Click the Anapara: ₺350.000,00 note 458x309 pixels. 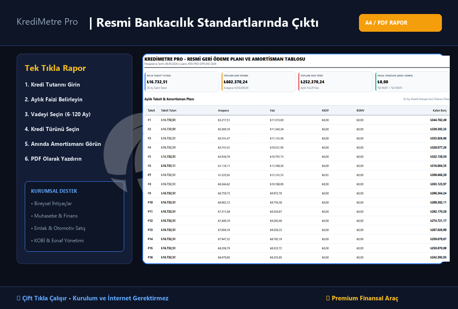tap(236, 88)
